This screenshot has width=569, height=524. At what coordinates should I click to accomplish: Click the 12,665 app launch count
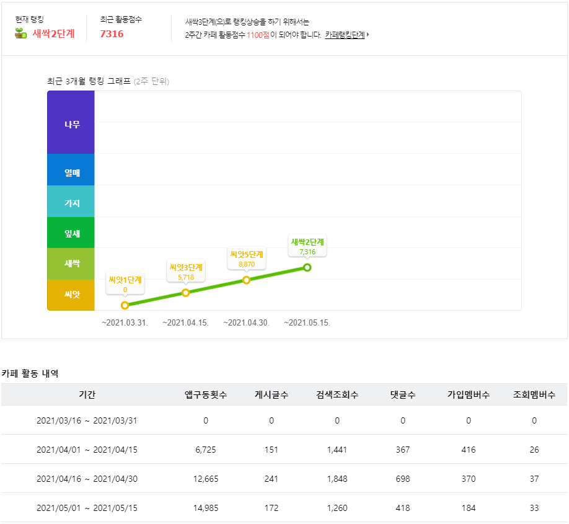pos(206,479)
